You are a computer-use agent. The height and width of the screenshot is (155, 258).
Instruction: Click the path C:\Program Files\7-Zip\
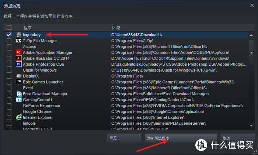(132, 41)
